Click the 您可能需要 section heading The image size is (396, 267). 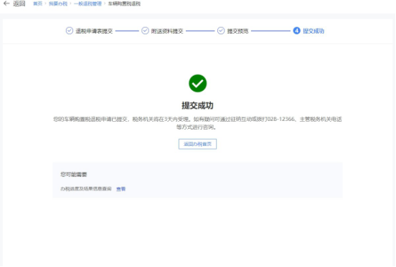[73, 175]
